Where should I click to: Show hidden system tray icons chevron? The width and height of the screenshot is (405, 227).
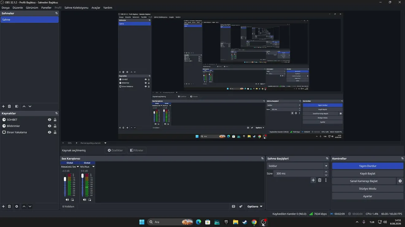(357, 222)
